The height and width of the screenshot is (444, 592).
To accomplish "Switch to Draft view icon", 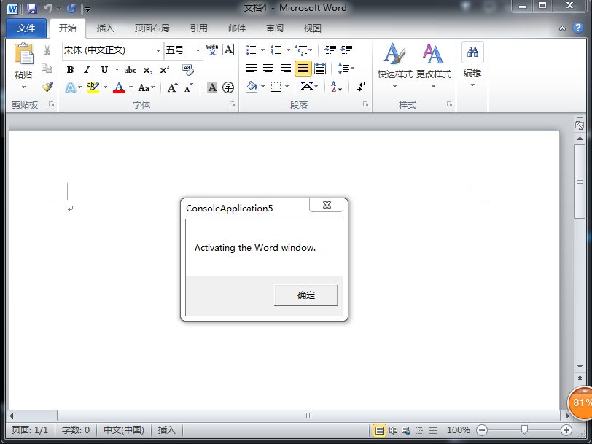I will [433, 430].
